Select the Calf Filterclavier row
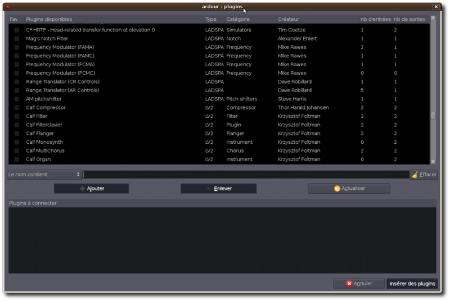 (219, 125)
